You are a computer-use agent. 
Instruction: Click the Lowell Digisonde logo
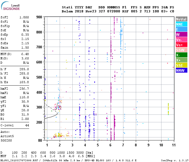coord(10,6)
